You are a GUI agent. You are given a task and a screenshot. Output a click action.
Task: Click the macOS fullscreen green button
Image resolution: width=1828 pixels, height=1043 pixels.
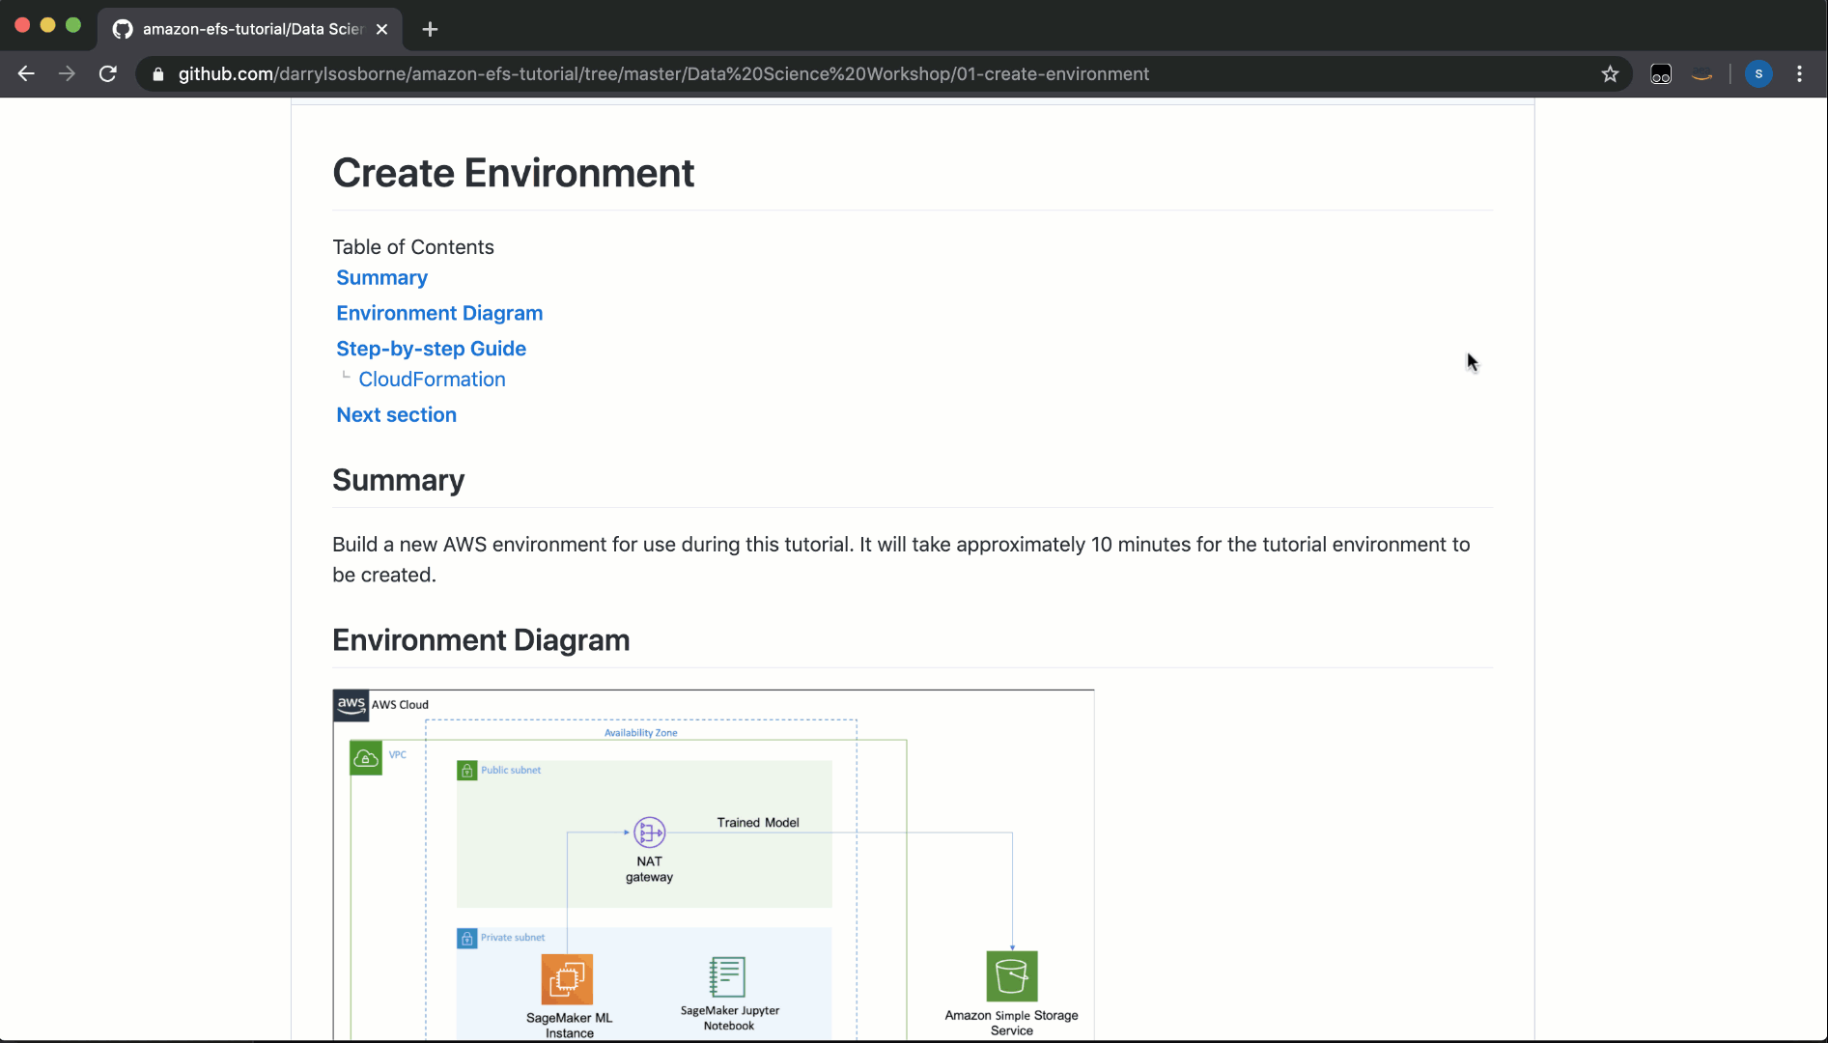73,25
